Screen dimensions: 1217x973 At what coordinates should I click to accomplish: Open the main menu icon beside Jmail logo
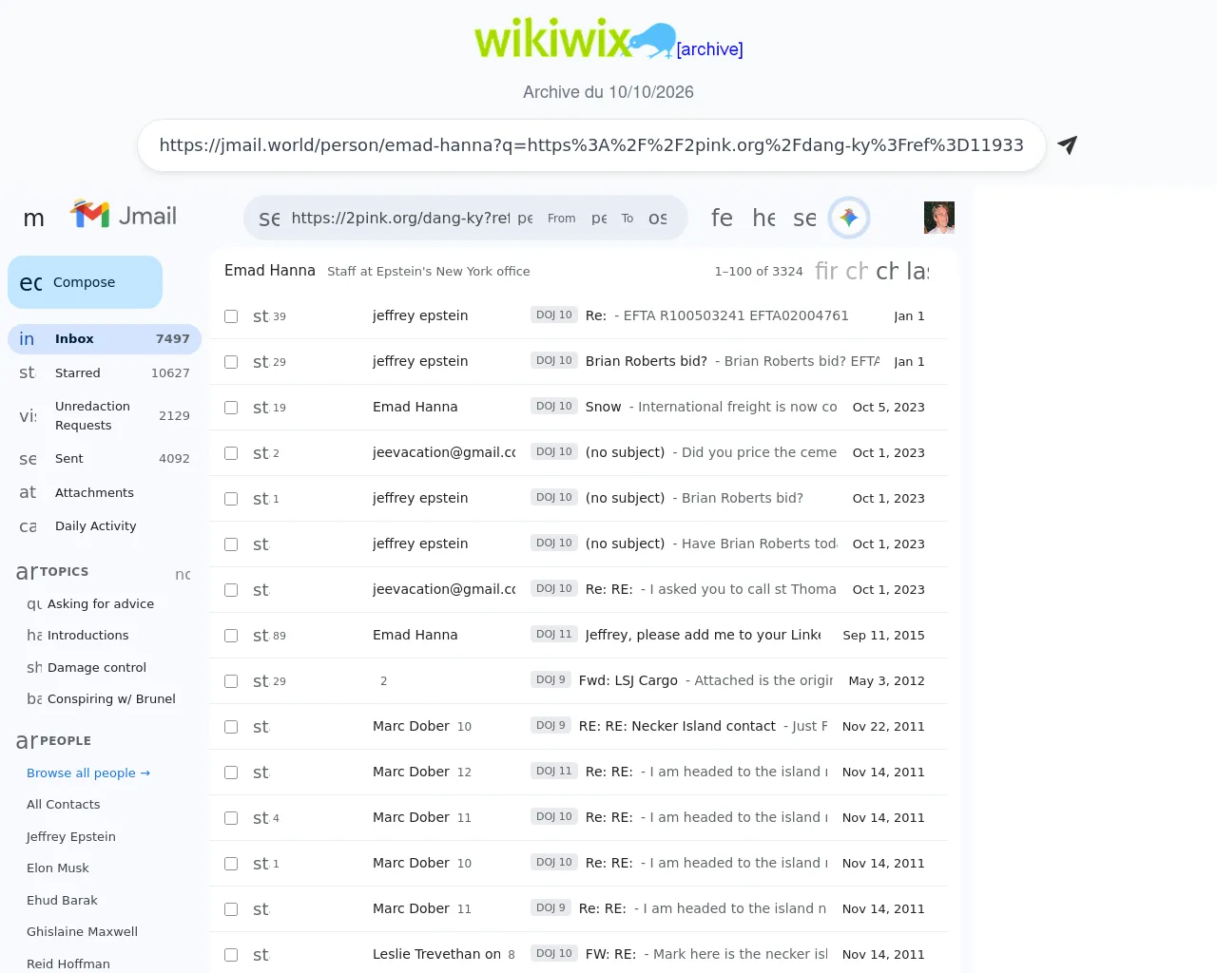tap(34, 218)
